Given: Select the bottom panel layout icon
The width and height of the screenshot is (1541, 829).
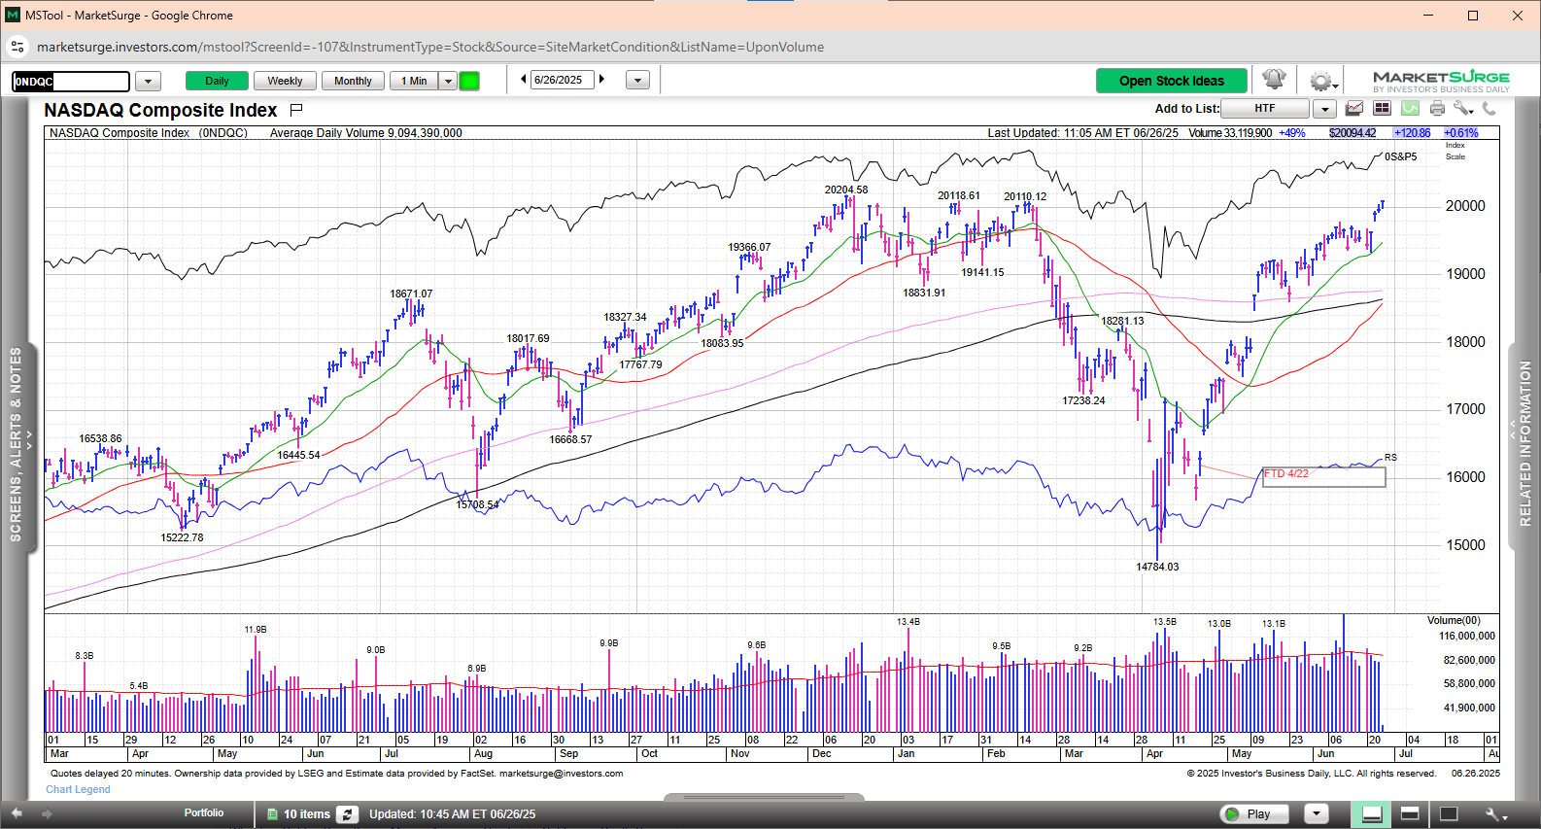Looking at the screenshot, I should click(1372, 814).
